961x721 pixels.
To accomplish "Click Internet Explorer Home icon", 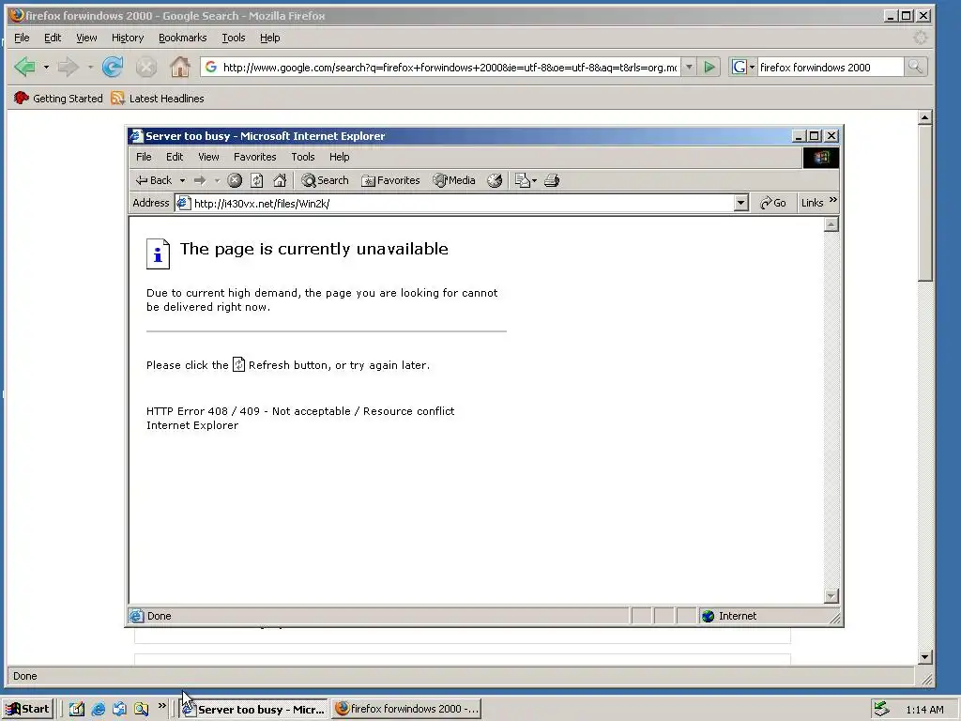I will pos(280,180).
